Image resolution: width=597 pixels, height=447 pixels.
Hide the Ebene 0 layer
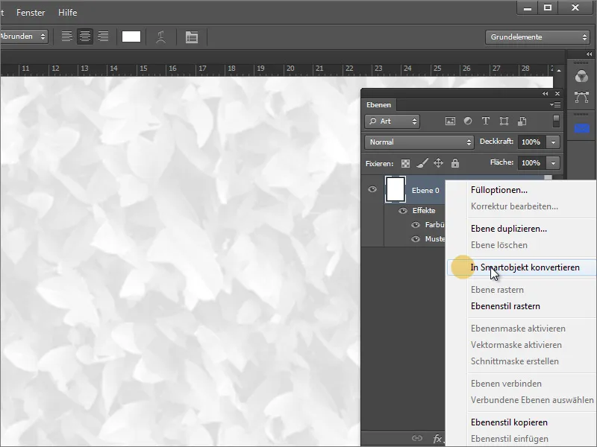tap(372, 189)
